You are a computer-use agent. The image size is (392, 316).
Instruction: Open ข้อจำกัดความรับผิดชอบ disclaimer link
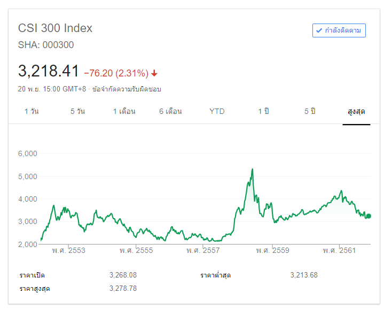point(127,89)
